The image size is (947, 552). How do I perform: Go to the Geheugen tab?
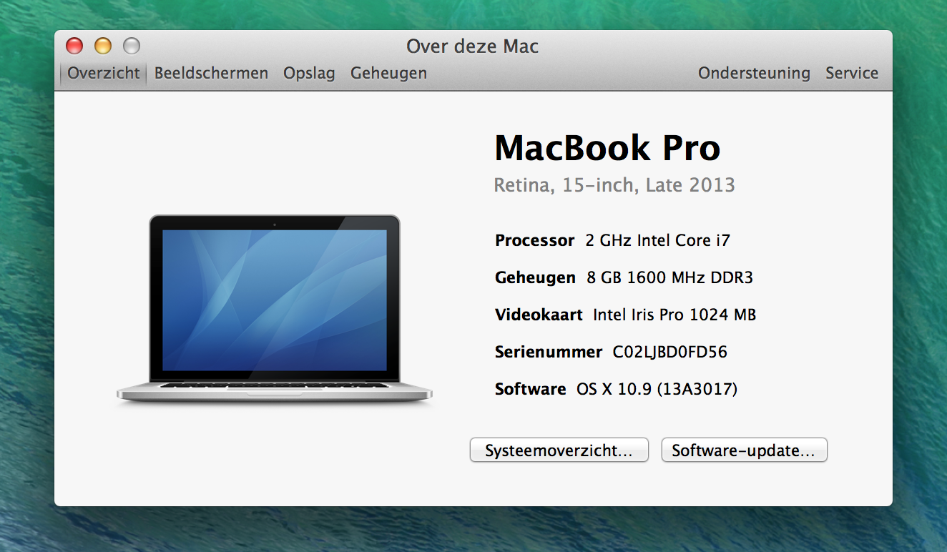(x=388, y=74)
